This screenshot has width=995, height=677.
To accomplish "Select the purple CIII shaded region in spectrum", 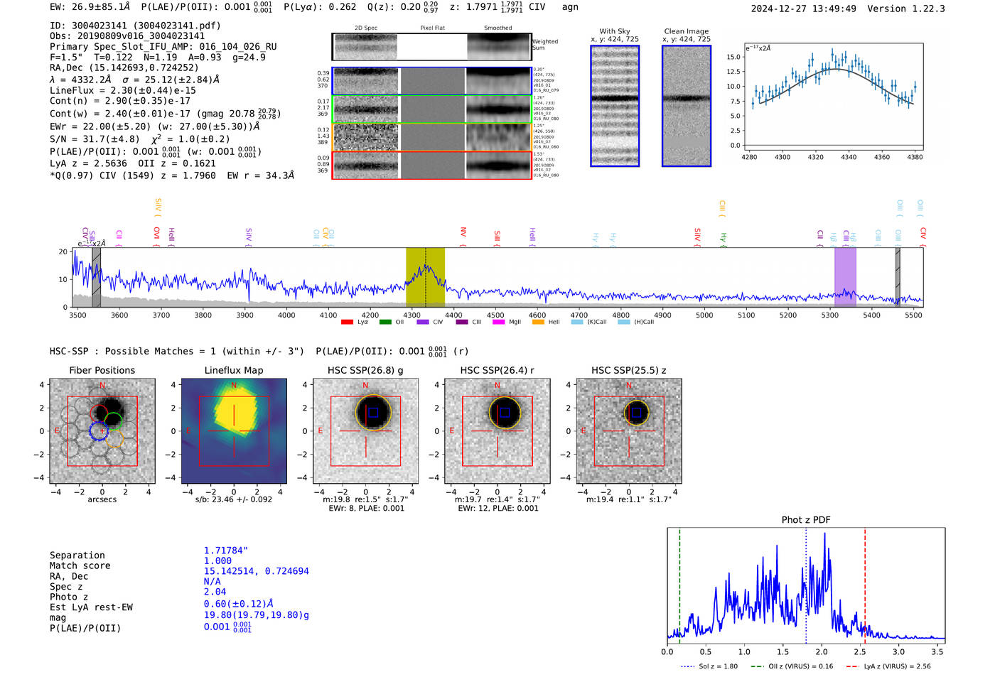I will click(845, 277).
